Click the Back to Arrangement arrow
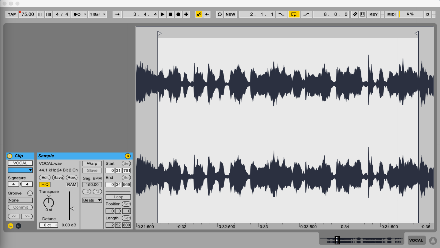The width and height of the screenshot is (440, 248). (x=207, y=14)
